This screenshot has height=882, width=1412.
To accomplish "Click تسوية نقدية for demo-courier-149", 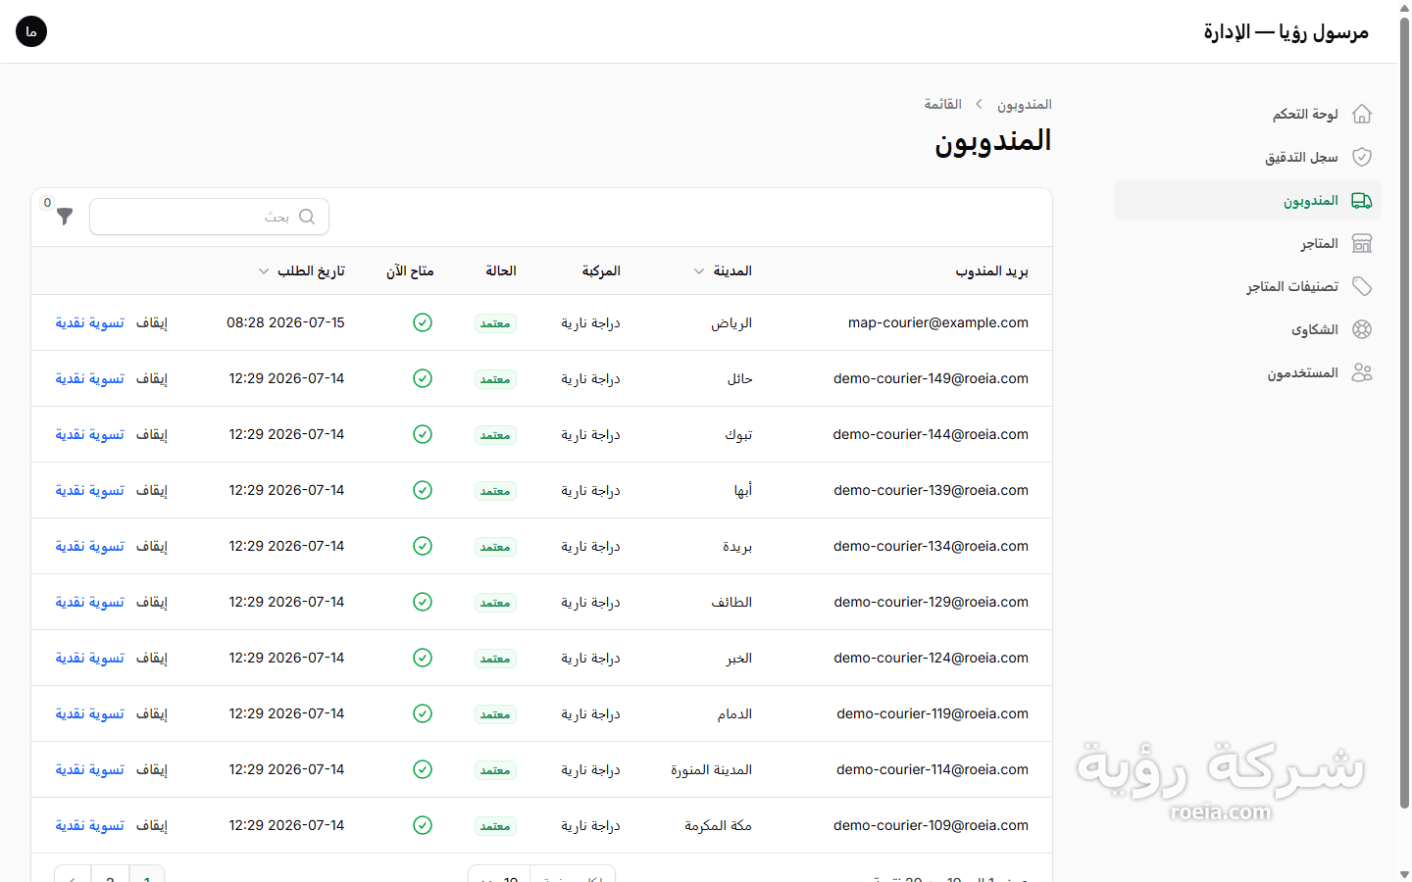I will (x=90, y=378).
